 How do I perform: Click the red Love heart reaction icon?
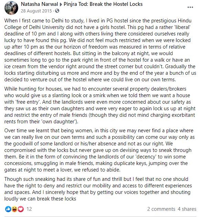point(21,209)
